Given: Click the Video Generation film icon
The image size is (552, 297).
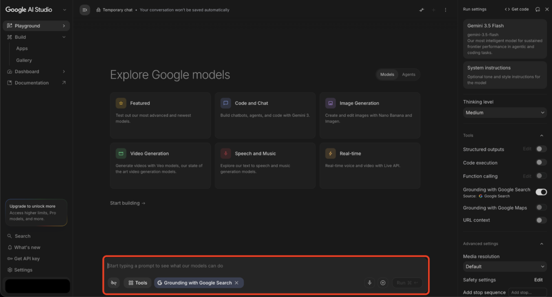Looking at the screenshot, I should tap(121, 153).
